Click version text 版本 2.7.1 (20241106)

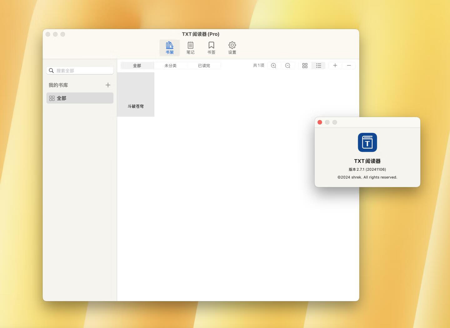pyautogui.click(x=367, y=169)
